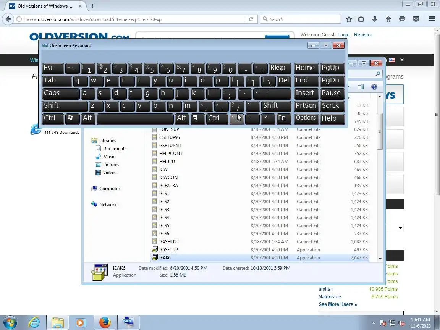440x330 pixels.
Task: Open the dropdown on the webpage sidebar
Action: click(x=400, y=228)
